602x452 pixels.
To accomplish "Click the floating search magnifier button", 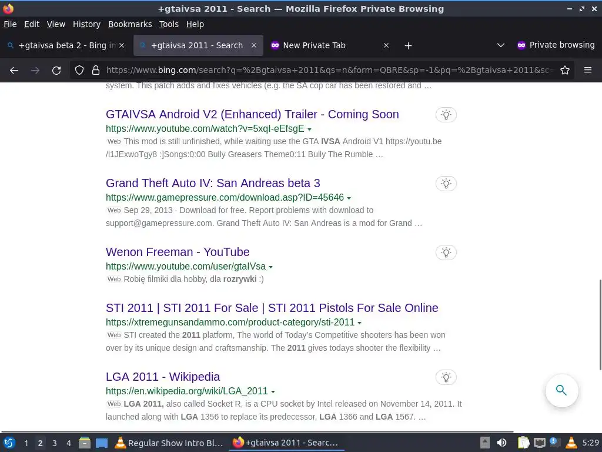I will pos(561,391).
